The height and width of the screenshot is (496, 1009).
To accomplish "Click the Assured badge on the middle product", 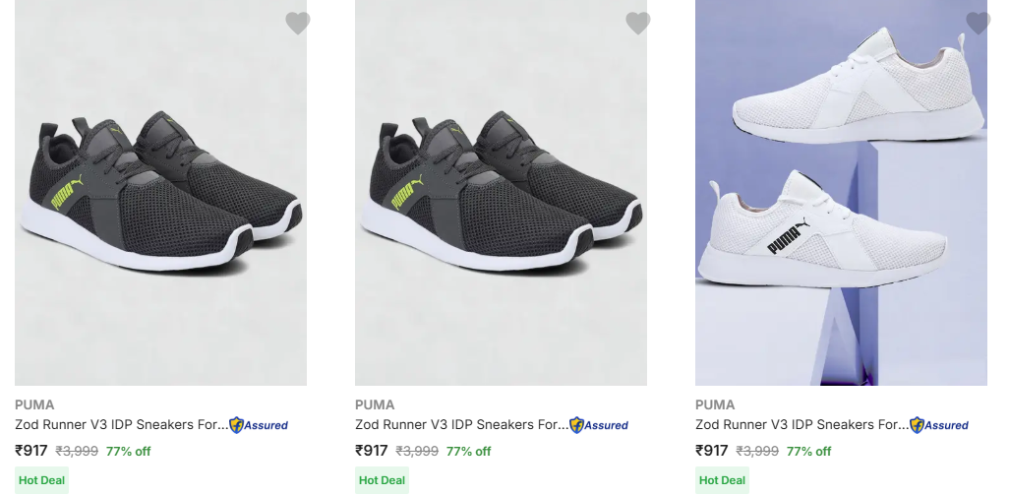I will pyautogui.click(x=599, y=425).
